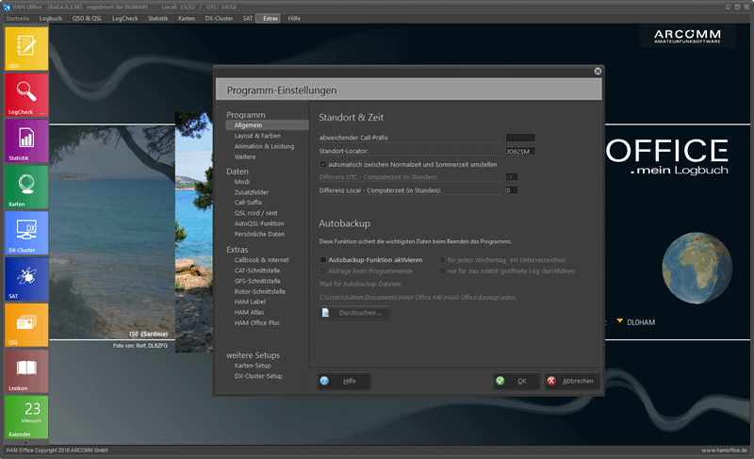Toggle nur für das zuletzt geöffnete Log checkbox
The height and width of the screenshot is (459, 754).
coord(442,271)
